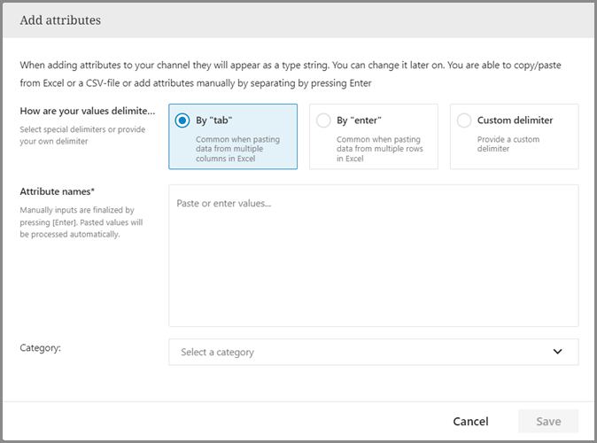Click the "Attribute names*" label
597x443 pixels.
tap(58, 191)
